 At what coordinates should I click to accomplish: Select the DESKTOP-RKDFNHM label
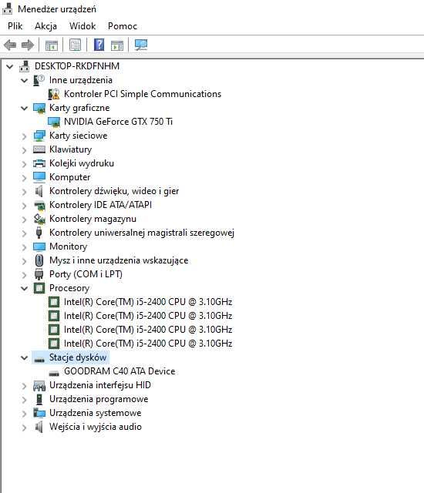[x=77, y=66]
